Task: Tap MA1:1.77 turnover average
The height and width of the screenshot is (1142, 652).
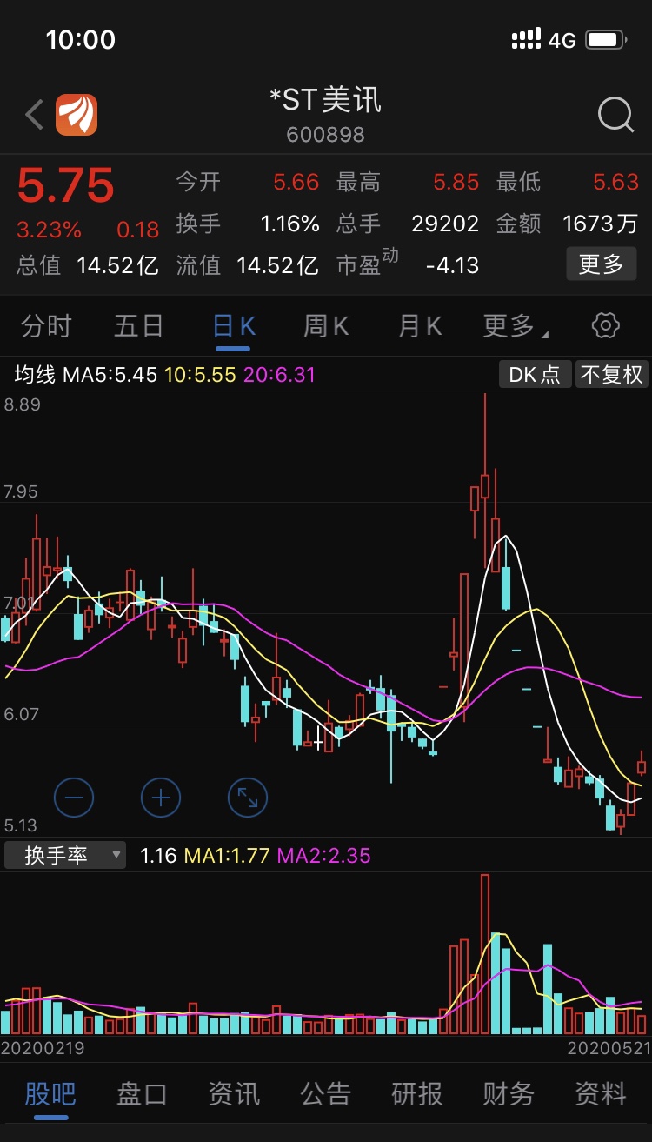Action: coord(227,855)
